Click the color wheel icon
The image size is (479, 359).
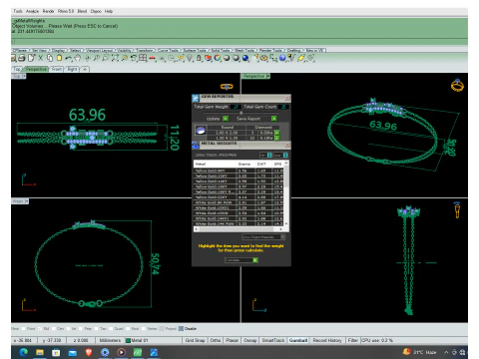pyautogui.click(x=218, y=58)
